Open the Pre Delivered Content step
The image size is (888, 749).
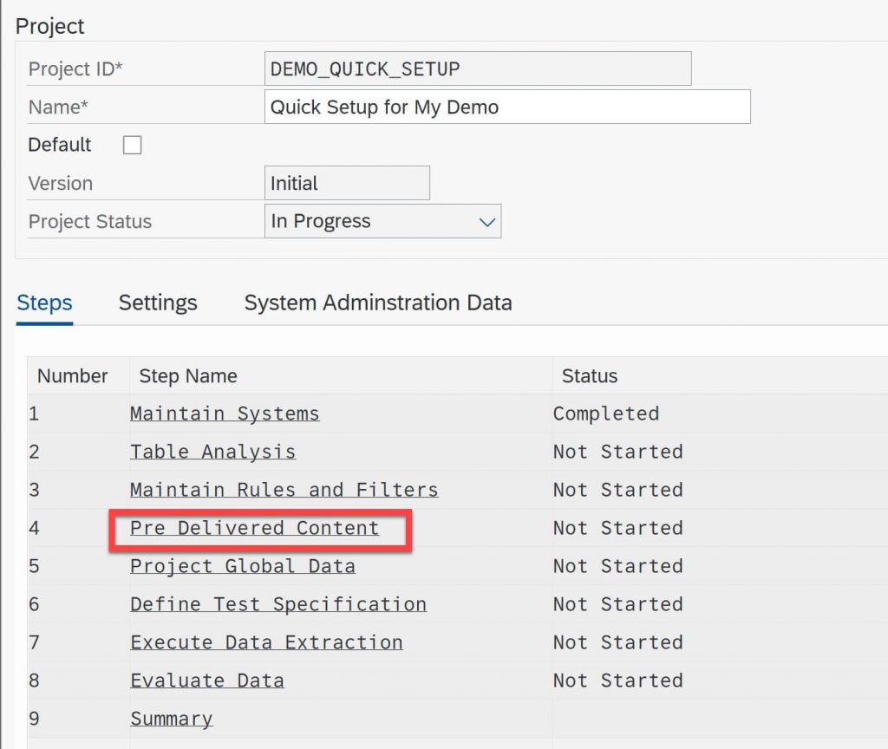(x=254, y=528)
